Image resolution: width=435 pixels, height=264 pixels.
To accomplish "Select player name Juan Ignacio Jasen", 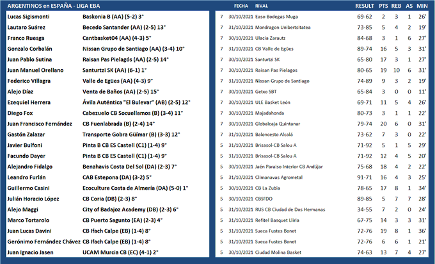I will point(31,252).
